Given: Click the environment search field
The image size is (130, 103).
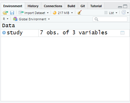Looking at the screenshot, I should 110,19.
